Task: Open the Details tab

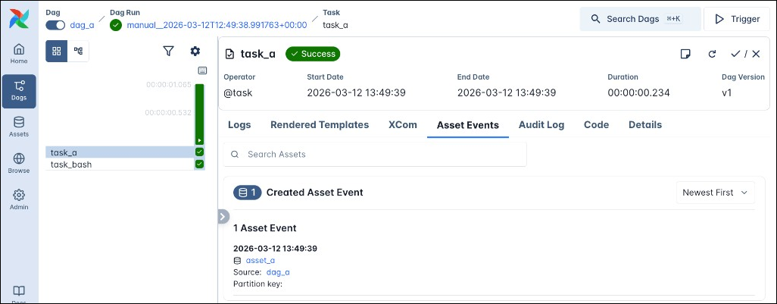Action: [645, 125]
